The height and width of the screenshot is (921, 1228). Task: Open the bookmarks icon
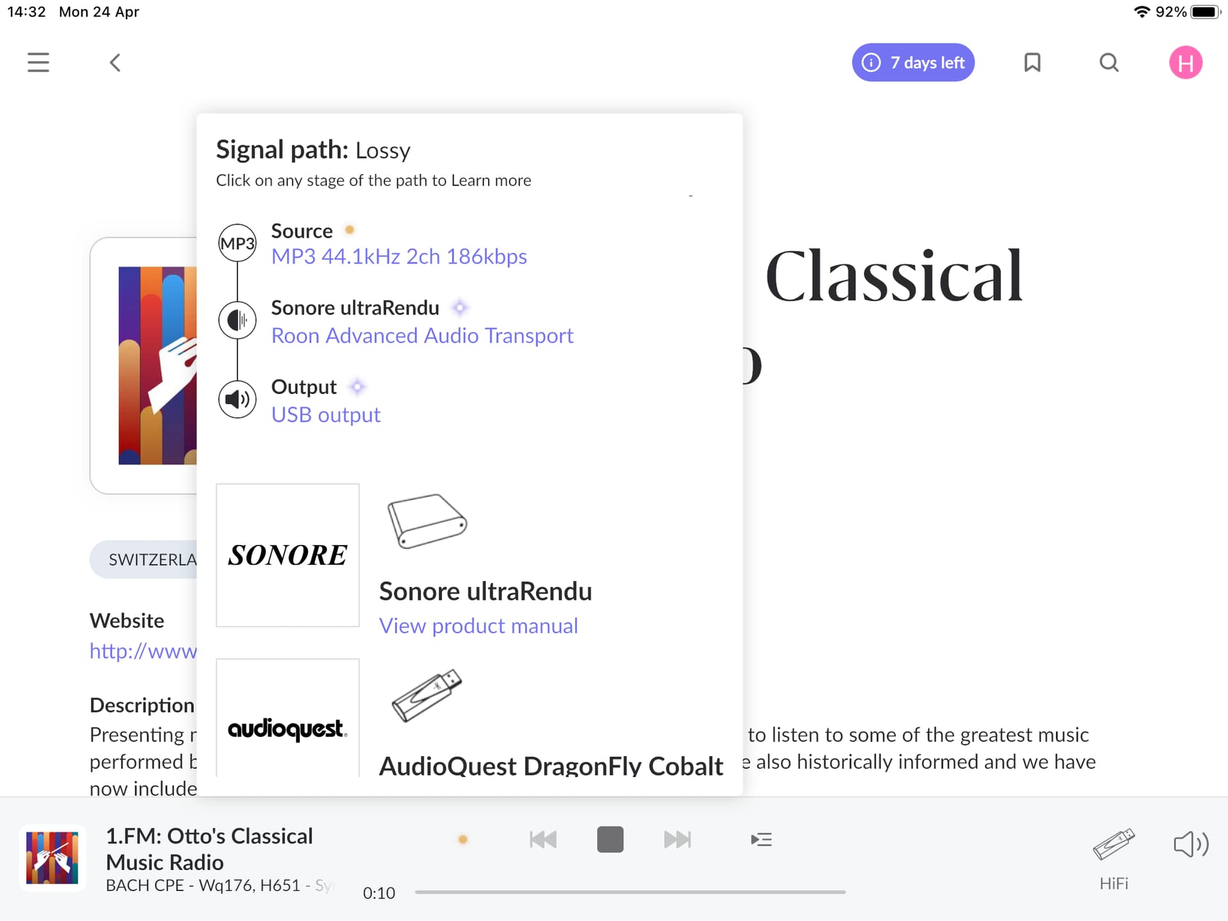[1032, 63]
